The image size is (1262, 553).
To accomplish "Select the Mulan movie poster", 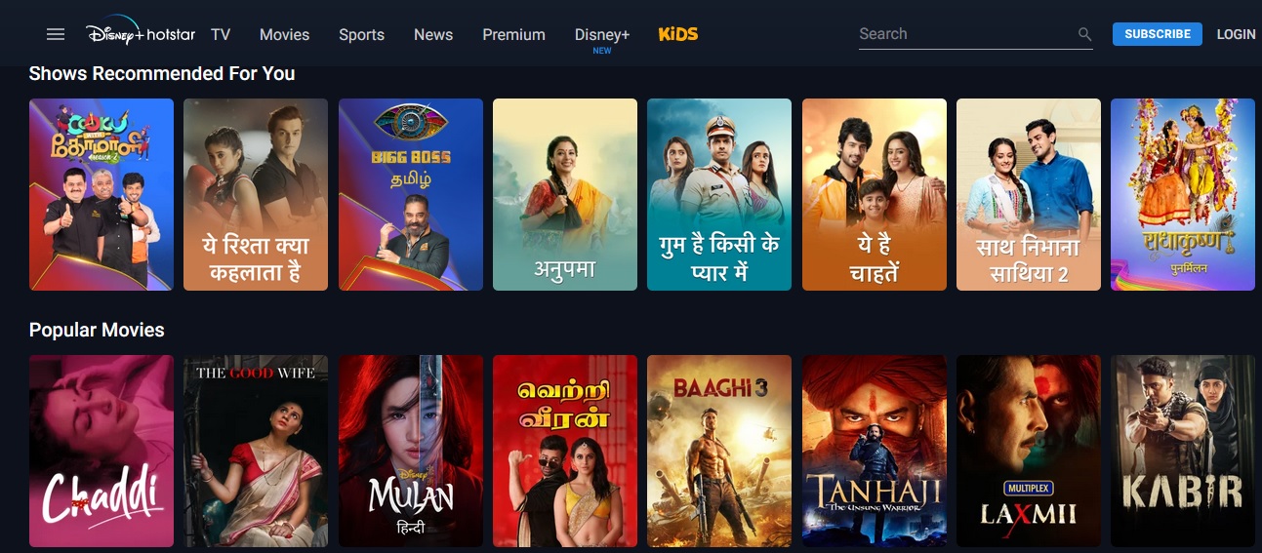I will pos(411,451).
